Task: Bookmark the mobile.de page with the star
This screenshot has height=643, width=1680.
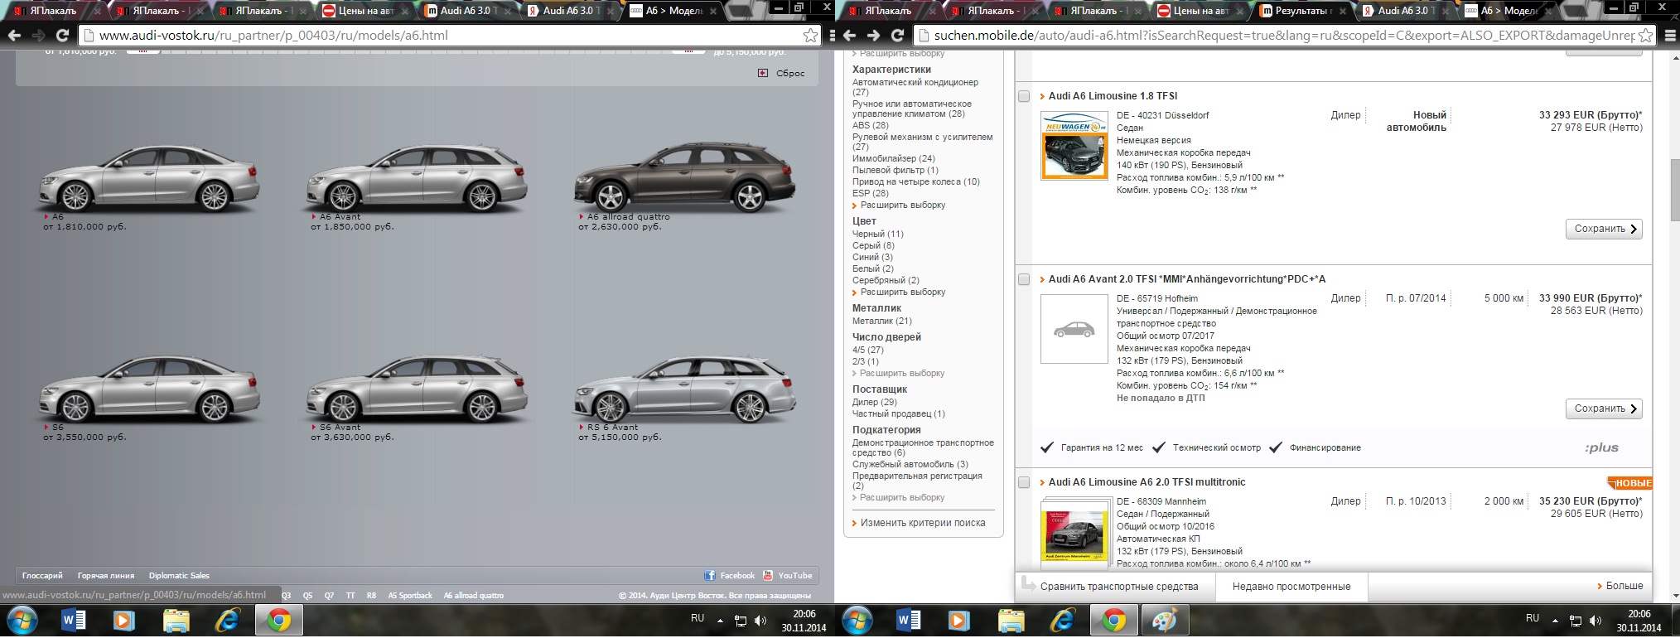Action: 1645,36
